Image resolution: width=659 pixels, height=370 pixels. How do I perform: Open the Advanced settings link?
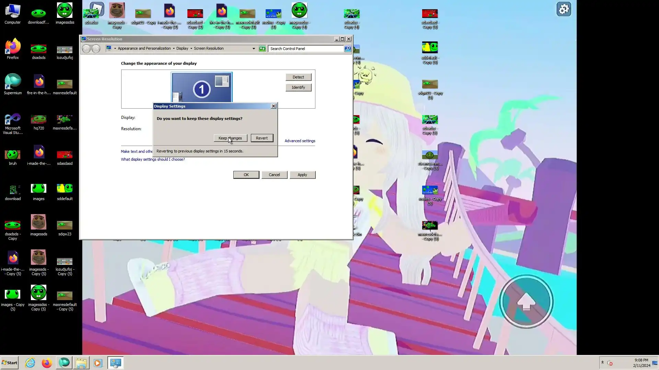click(300, 141)
